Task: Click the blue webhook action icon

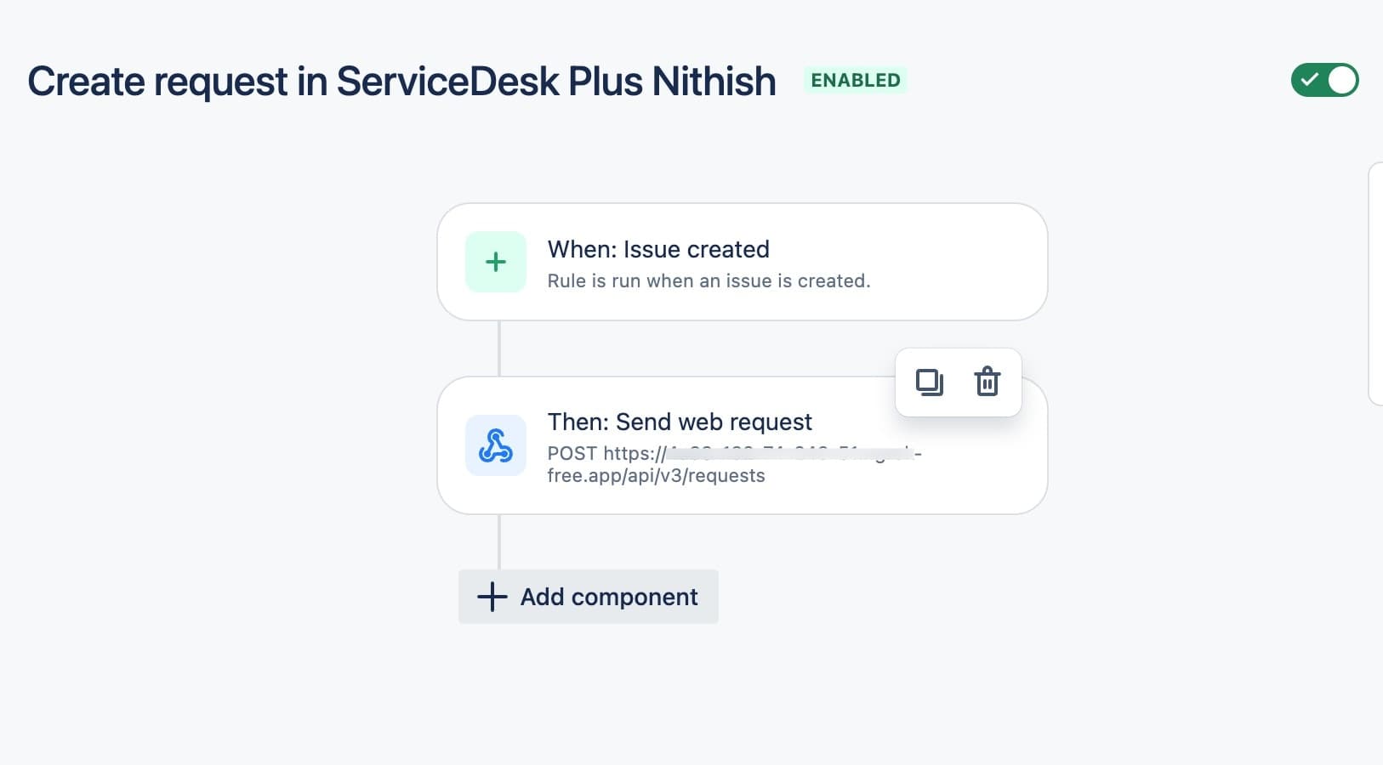Action: click(x=496, y=445)
